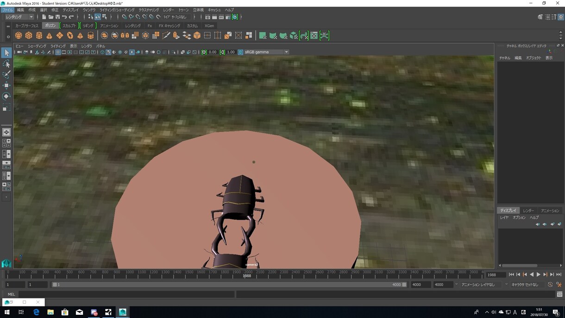Switch to the レンダー layer tab
The image size is (565, 318).
point(528,210)
